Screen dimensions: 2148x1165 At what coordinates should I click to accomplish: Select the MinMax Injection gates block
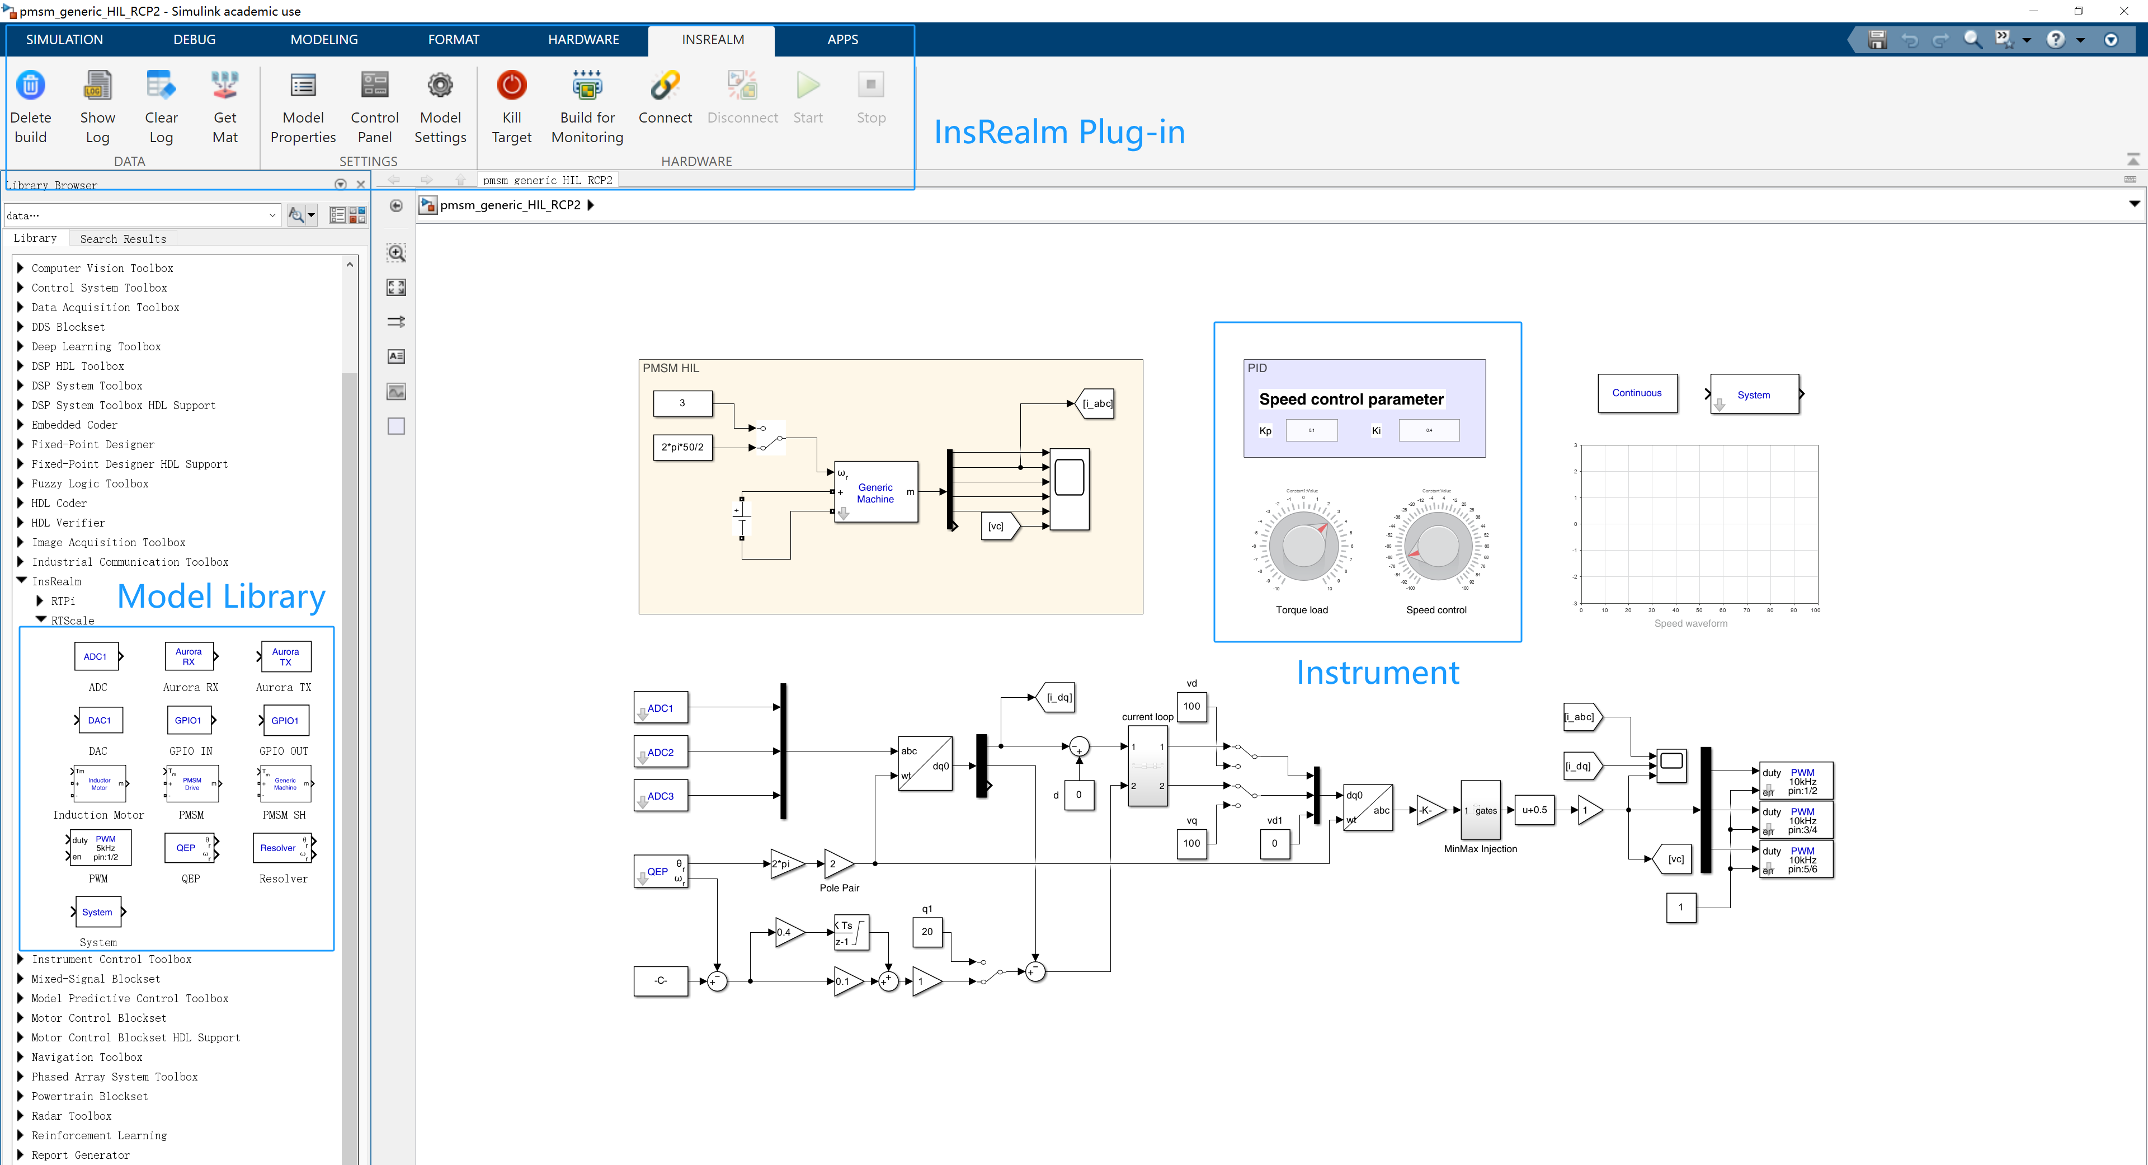tap(1481, 810)
